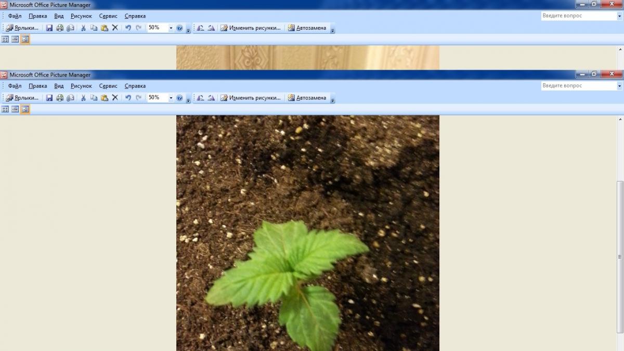
Task: Switch to Filmstrip view in upper window
Action: point(15,40)
